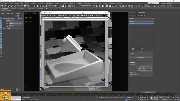
Task: Toggle visibility eye of Liquid001 layer row
Action: click(x=6, y=24)
